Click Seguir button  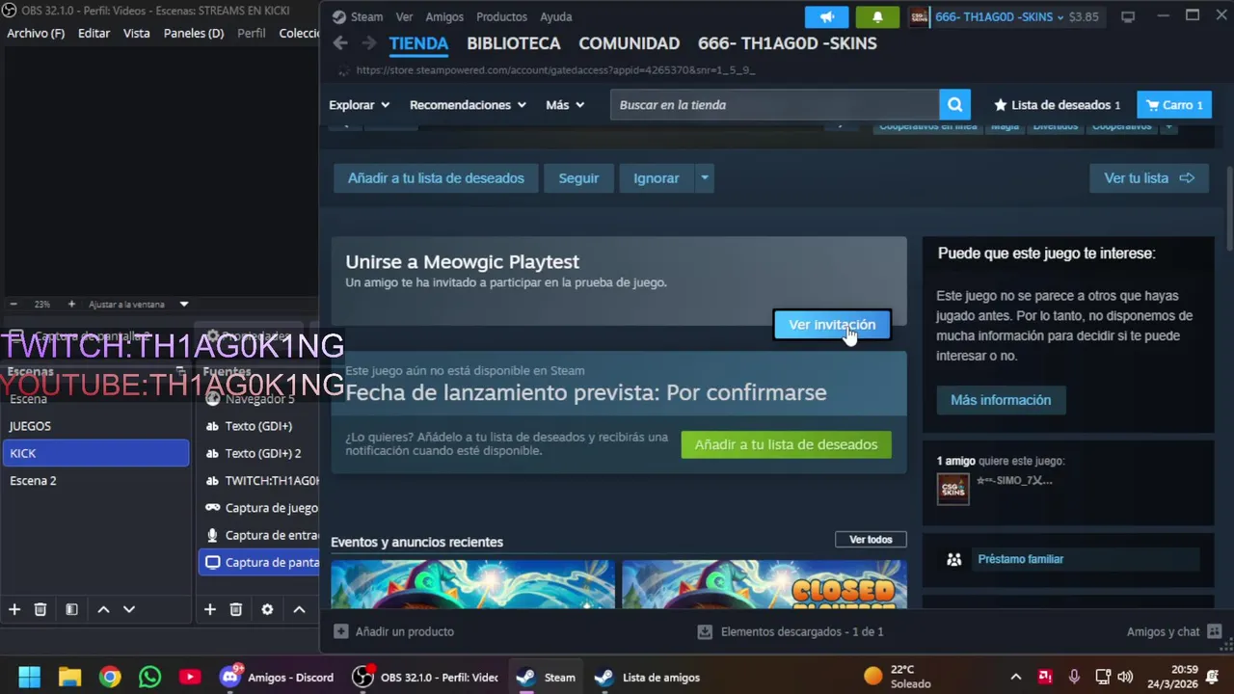[x=578, y=178]
